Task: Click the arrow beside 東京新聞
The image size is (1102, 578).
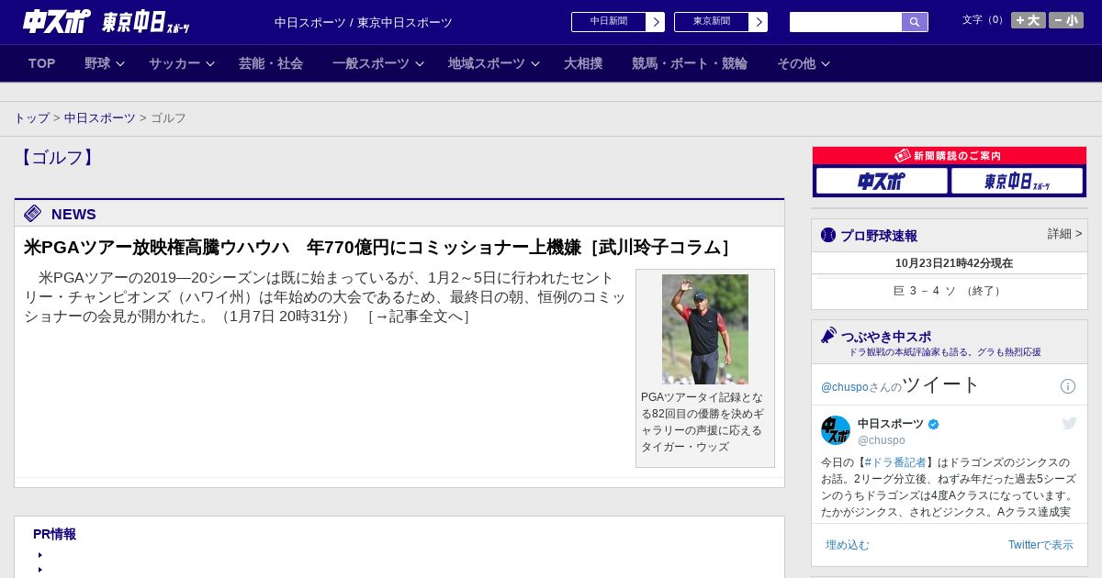Action: [x=759, y=22]
